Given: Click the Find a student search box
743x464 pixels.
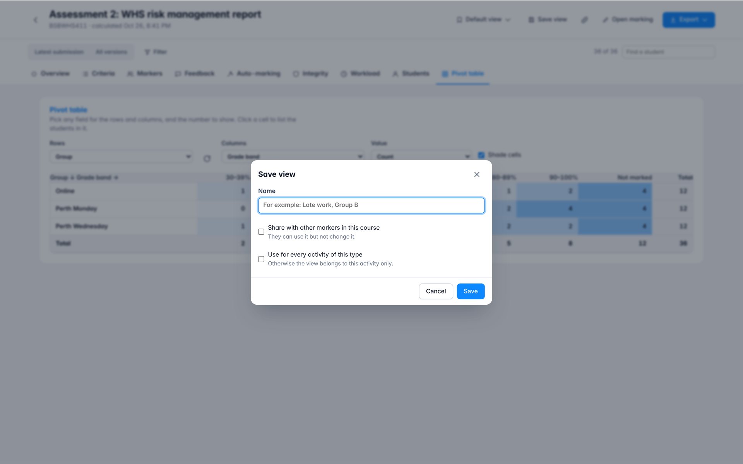Looking at the screenshot, I should [668, 52].
